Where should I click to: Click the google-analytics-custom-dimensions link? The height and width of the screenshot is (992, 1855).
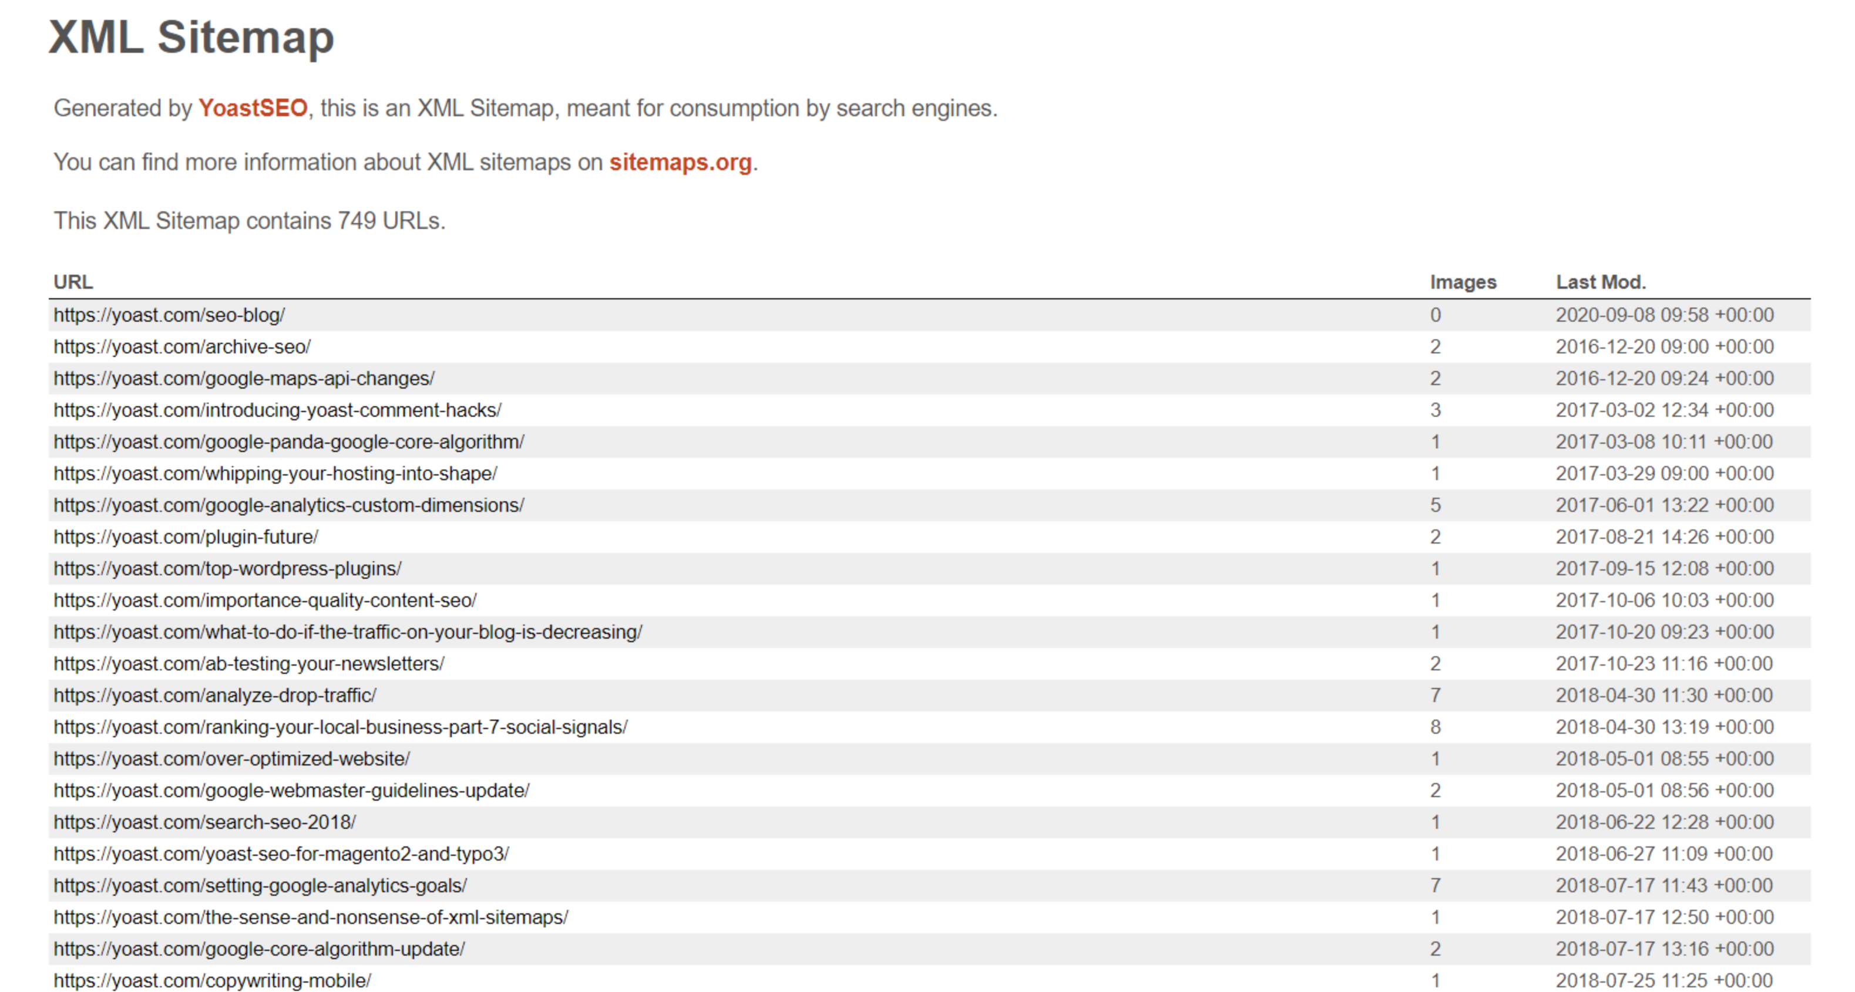289,505
